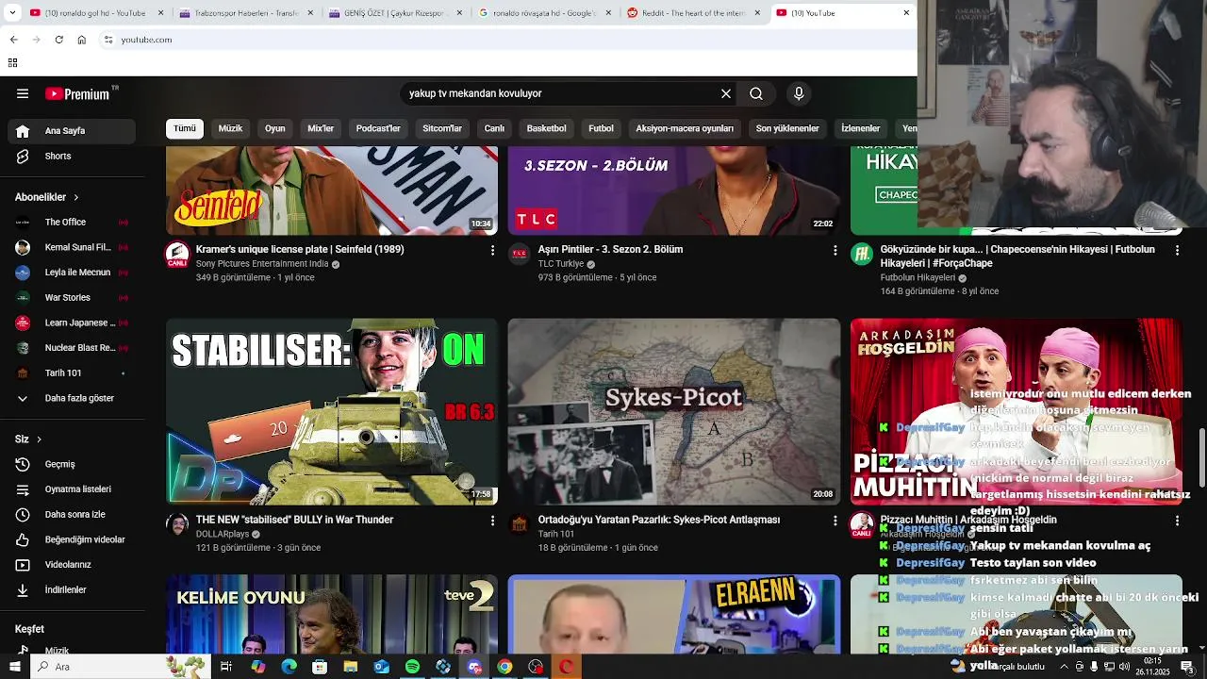The image size is (1207, 679).
Task: Click the magnifier search button
Action: [756, 93]
